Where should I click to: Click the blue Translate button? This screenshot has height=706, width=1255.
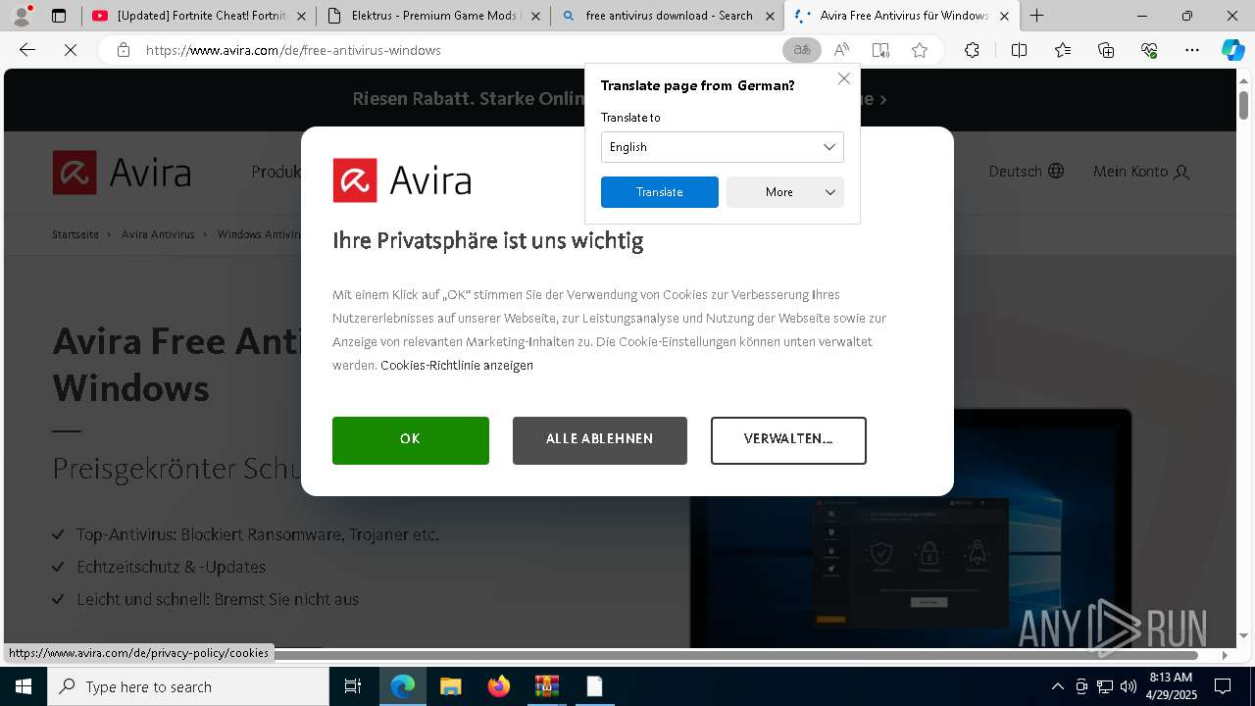(x=660, y=192)
